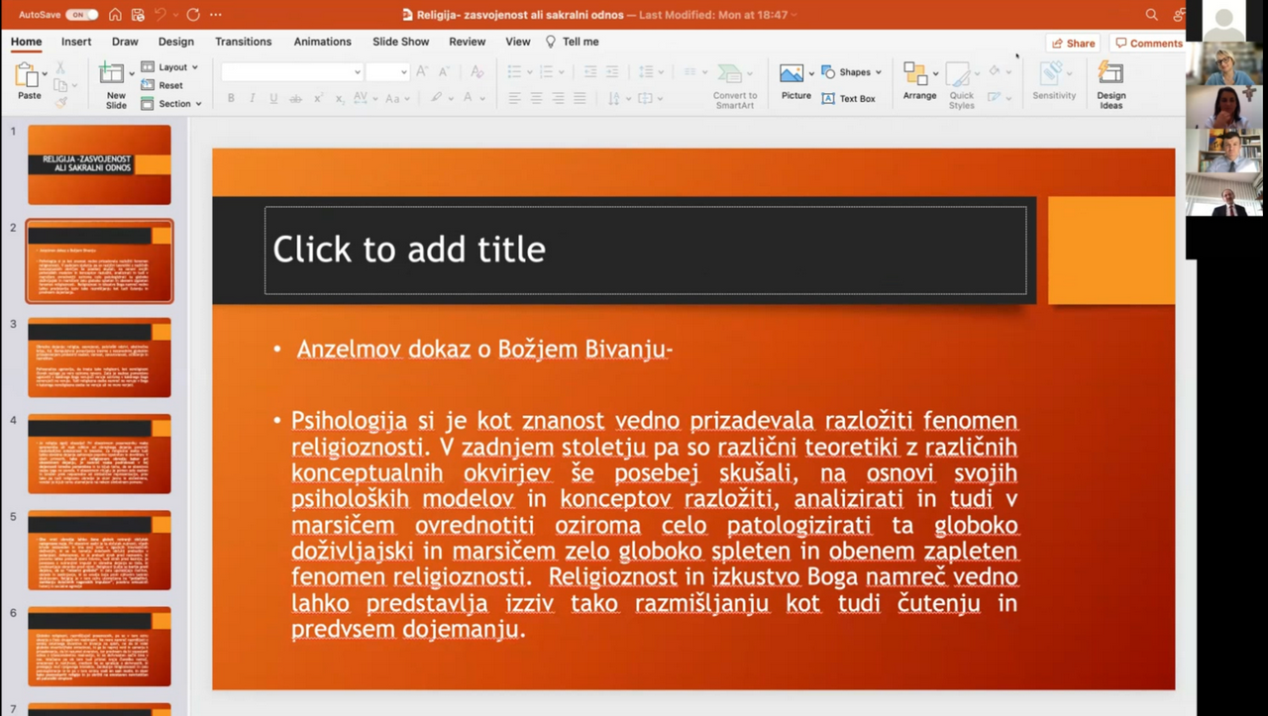
Task: Open Design Ideas panel
Action: point(1110,84)
